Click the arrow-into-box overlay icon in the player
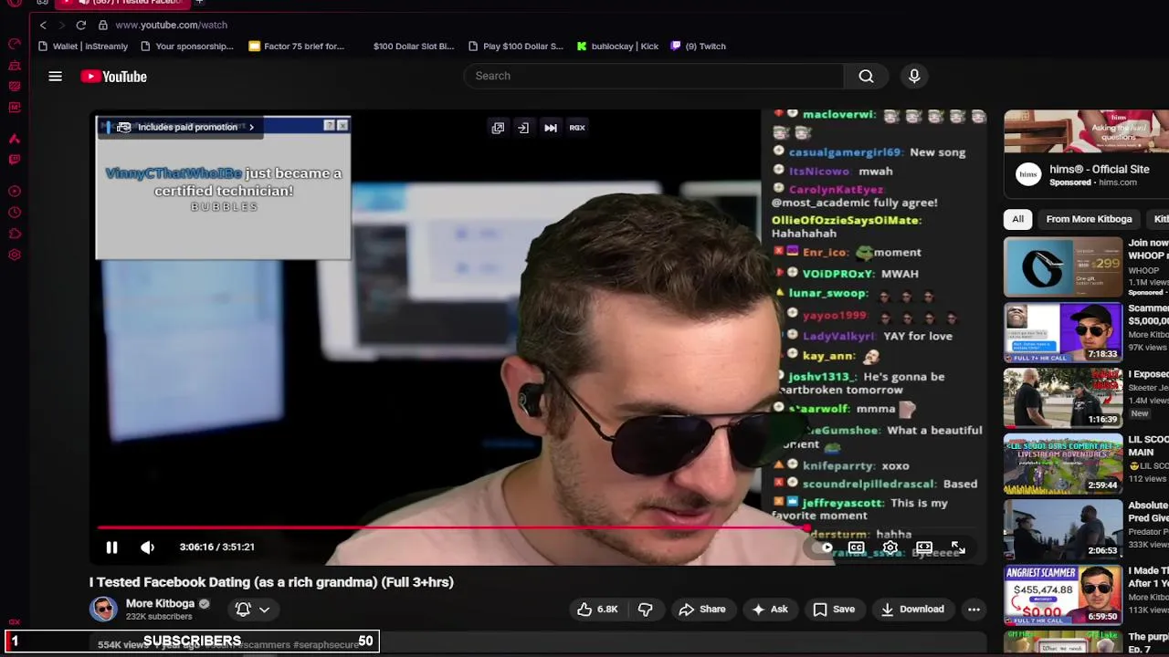Viewport: 1169px width, 657px height. pos(523,128)
